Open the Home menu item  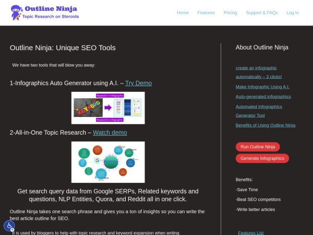tap(183, 13)
